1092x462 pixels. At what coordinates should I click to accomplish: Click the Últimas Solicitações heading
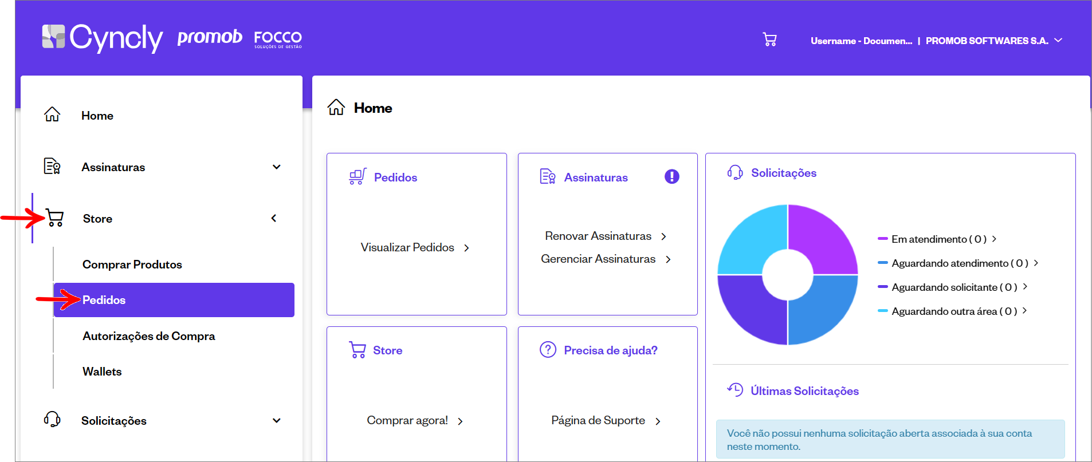(804, 391)
